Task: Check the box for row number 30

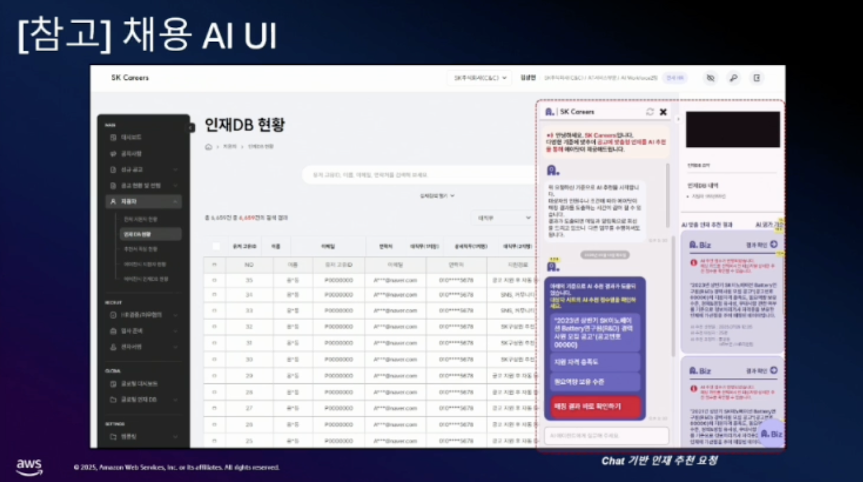Action: pyautogui.click(x=214, y=359)
